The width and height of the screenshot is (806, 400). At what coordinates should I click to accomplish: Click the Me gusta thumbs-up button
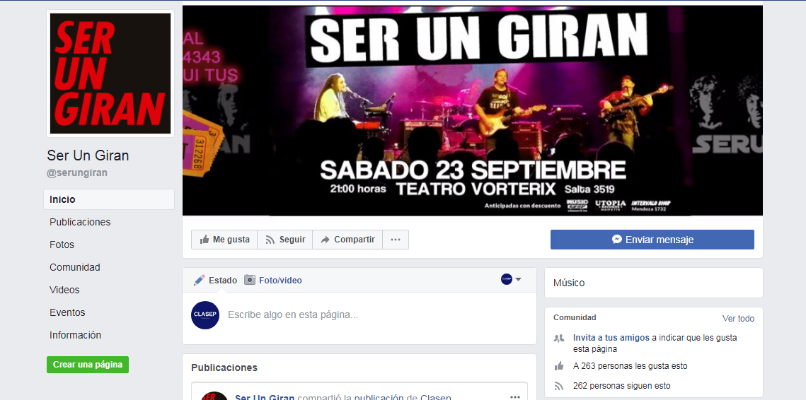click(224, 240)
